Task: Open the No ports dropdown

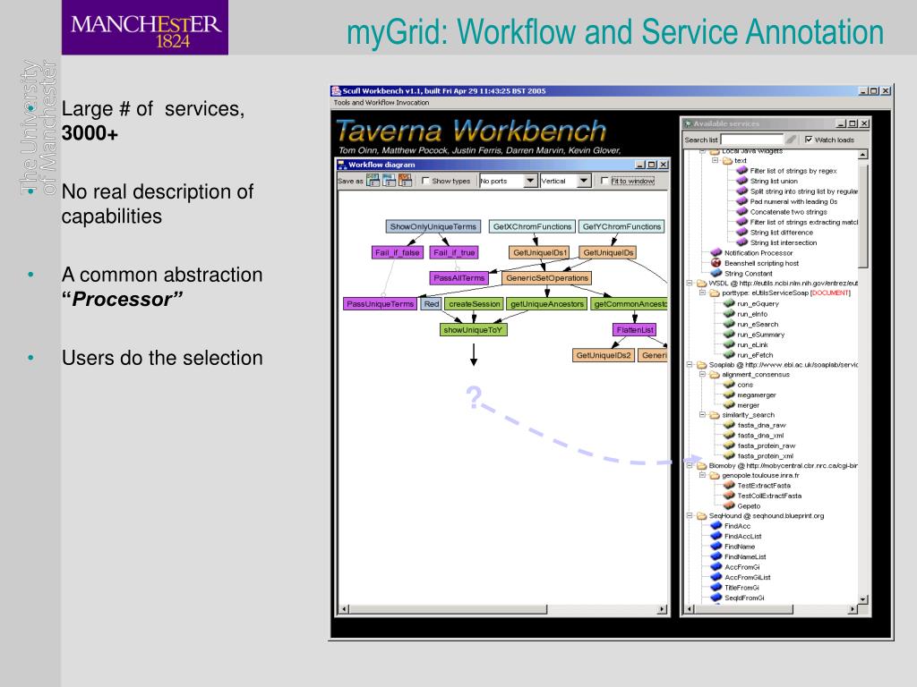Action: click(530, 181)
